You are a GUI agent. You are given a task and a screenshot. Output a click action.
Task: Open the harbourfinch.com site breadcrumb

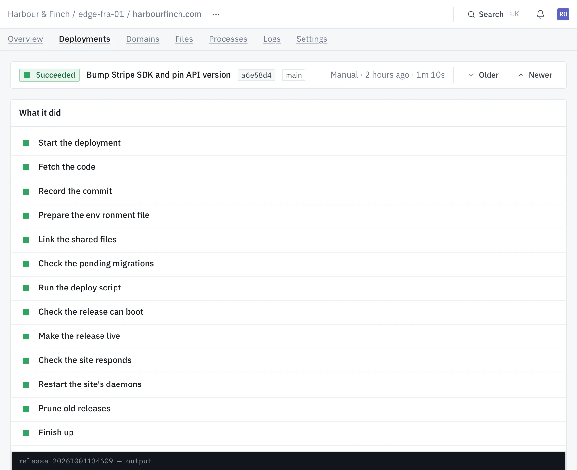pyautogui.click(x=167, y=14)
